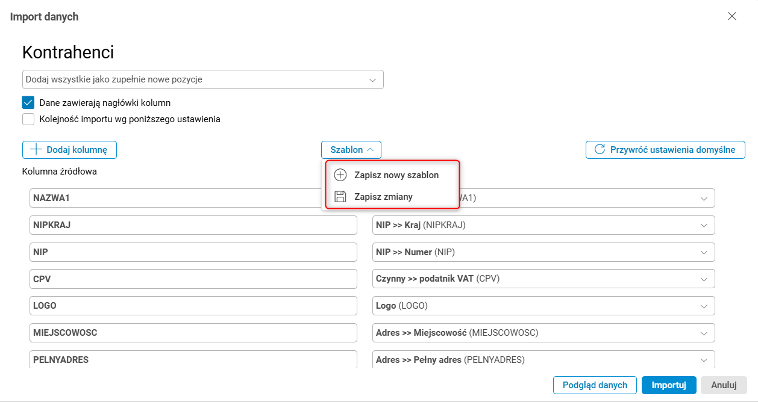Click the floppy disk icon for Zapisz zmiany
The height and width of the screenshot is (402, 758).
(x=340, y=196)
